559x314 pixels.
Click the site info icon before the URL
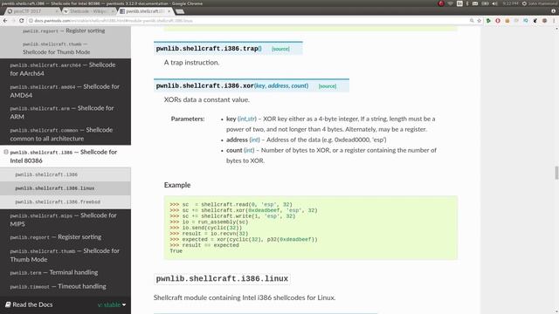(x=31, y=21)
